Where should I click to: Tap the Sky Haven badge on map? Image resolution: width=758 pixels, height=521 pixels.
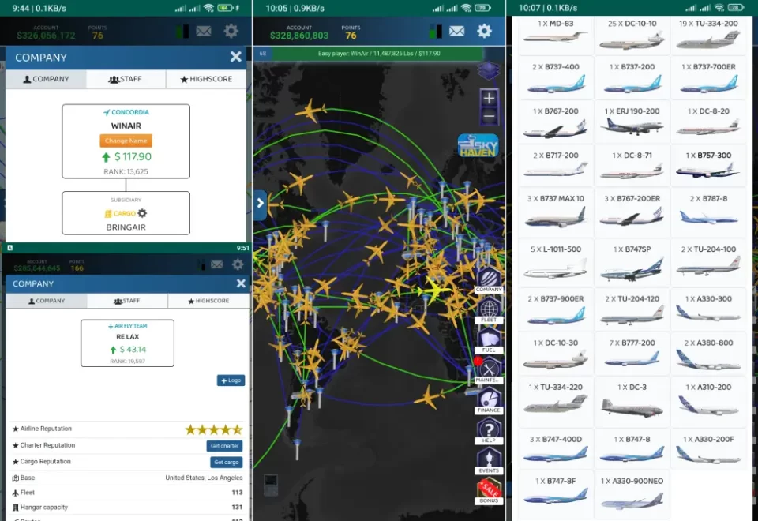[x=478, y=145]
